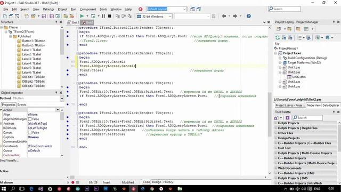This screenshot has width=341, height=192.
Task: Open the Component menu
Action: point(87,9)
